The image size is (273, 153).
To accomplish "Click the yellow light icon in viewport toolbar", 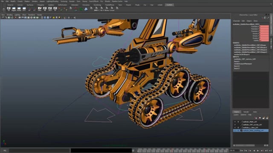I will [x=54, y=17].
